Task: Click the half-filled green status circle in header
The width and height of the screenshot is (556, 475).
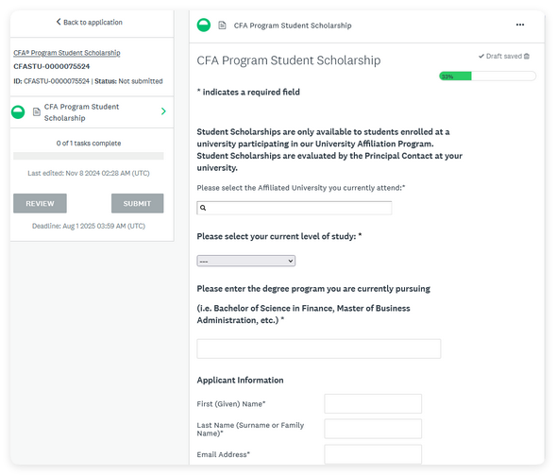Action: [204, 25]
